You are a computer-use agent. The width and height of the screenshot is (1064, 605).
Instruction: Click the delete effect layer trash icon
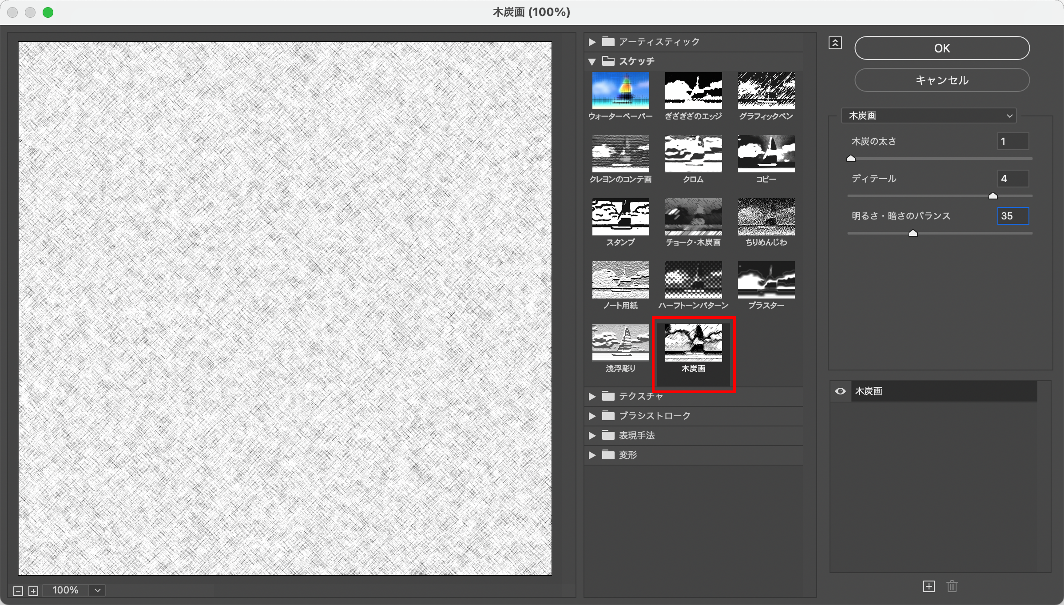coord(952,586)
